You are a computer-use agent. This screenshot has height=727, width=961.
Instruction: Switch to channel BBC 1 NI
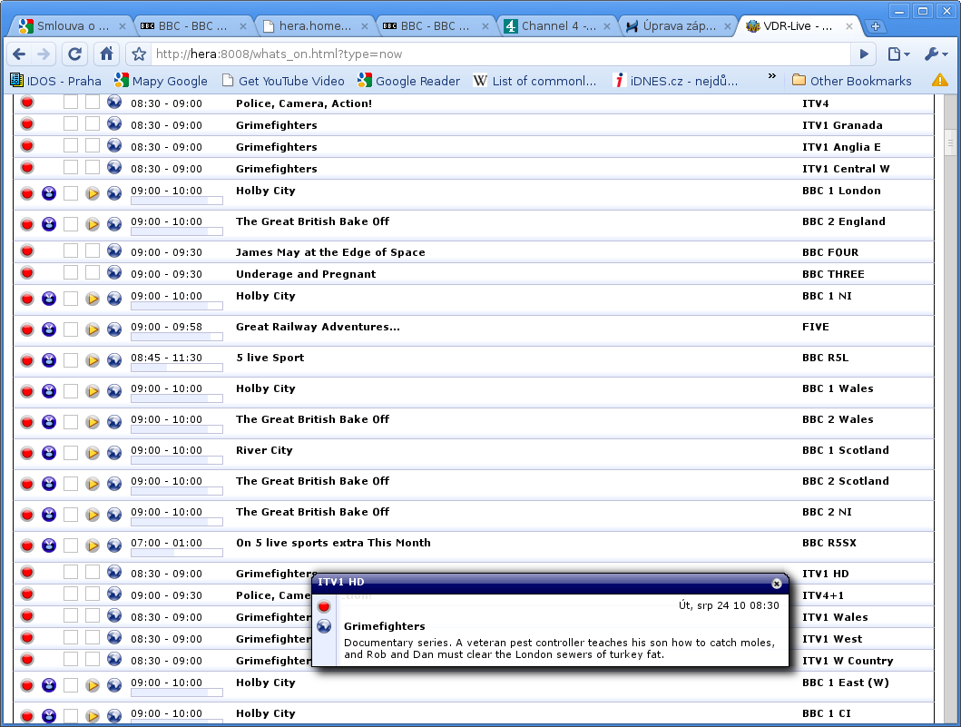[x=49, y=299]
